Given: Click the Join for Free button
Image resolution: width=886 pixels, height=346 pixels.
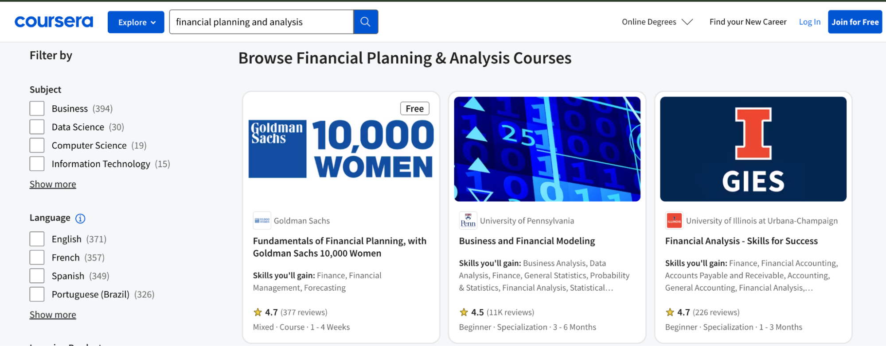Looking at the screenshot, I should (x=855, y=21).
